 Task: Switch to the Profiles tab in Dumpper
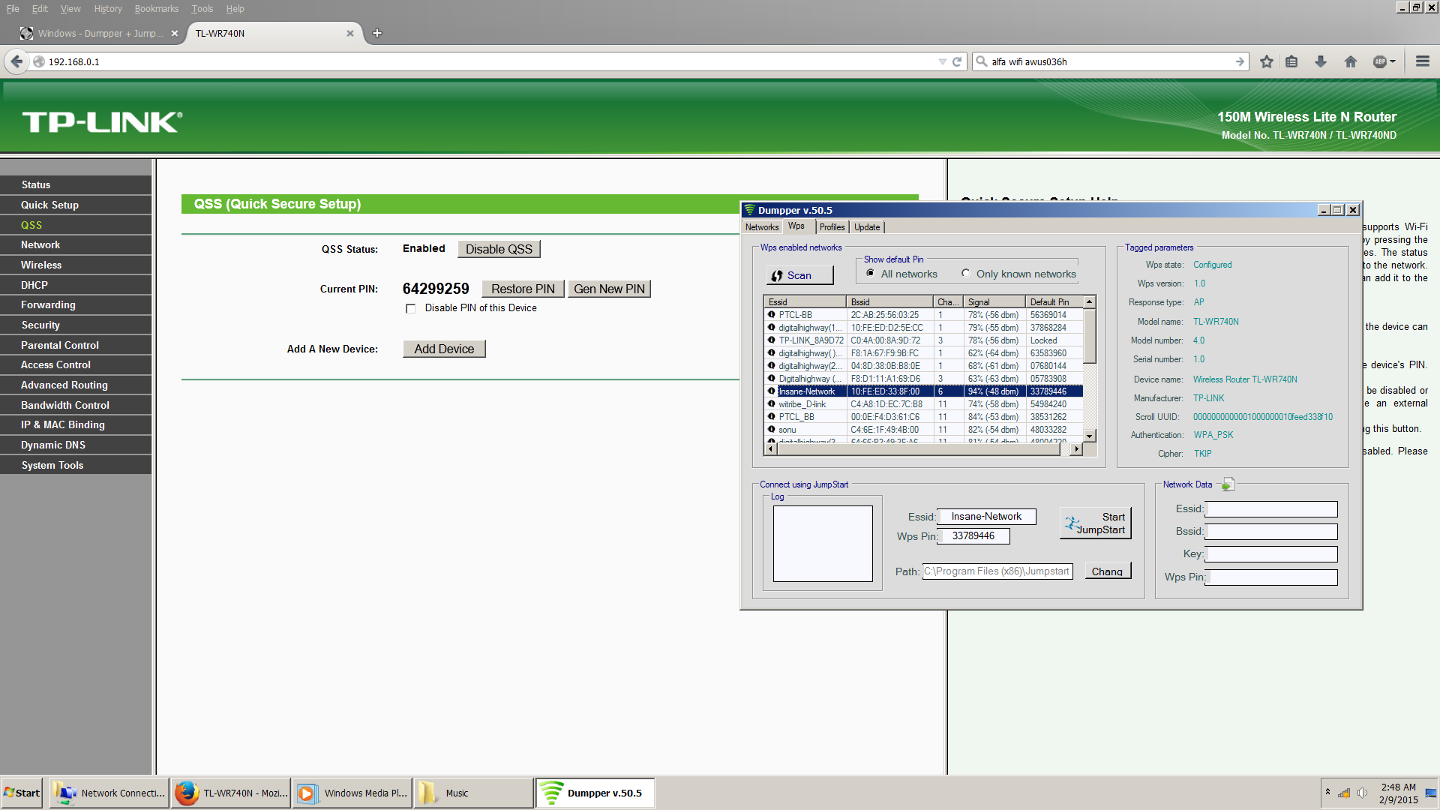[x=832, y=227]
